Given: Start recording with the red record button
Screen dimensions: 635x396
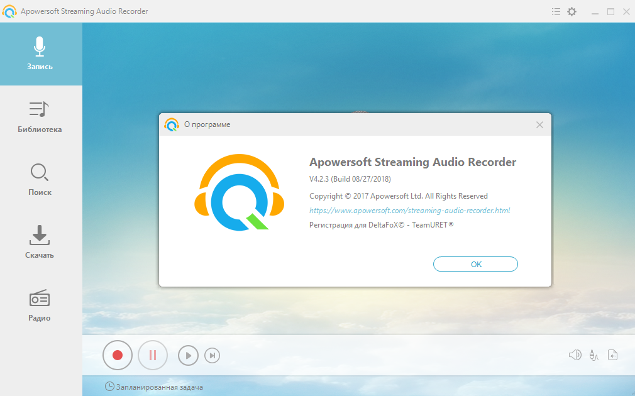Looking at the screenshot, I should (118, 355).
